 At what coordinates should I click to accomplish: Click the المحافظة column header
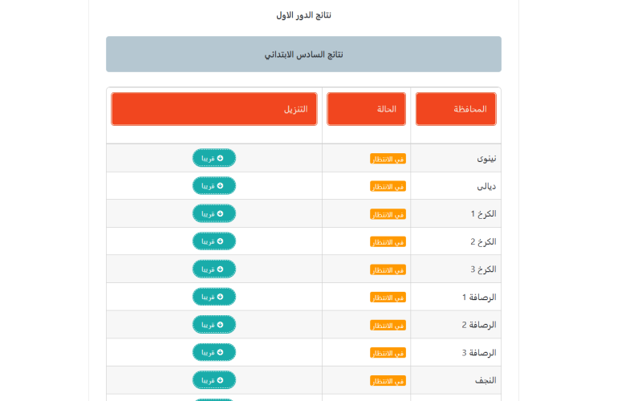[x=456, y=109]
